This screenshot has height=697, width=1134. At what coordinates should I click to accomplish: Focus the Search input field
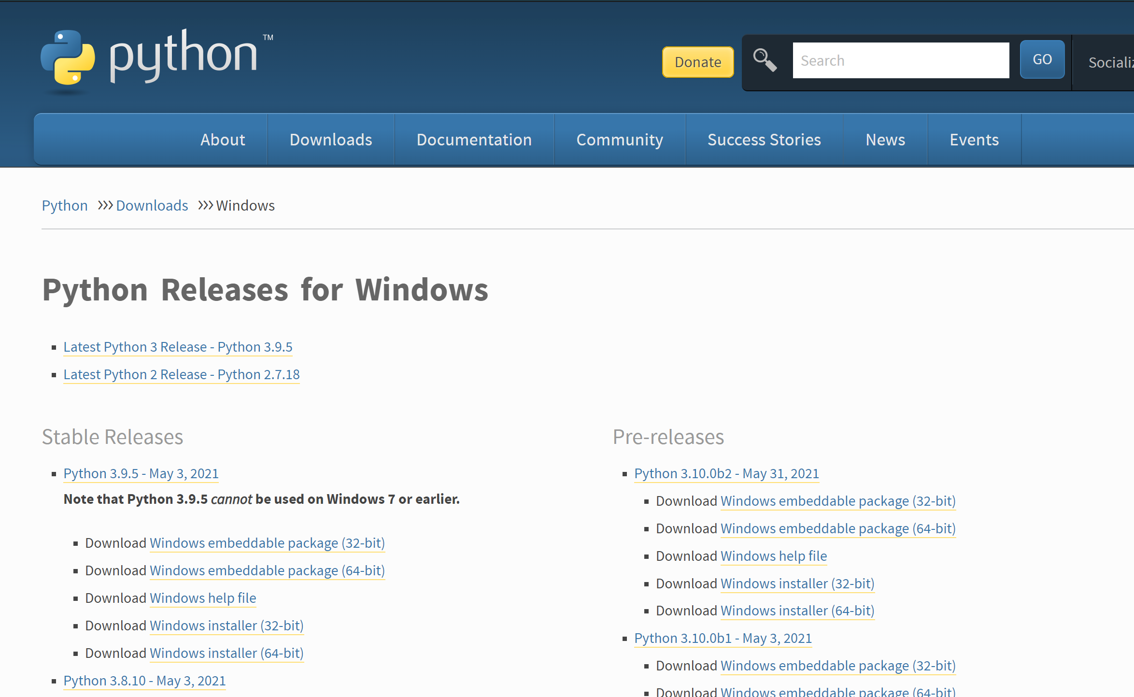coord(900,60)
